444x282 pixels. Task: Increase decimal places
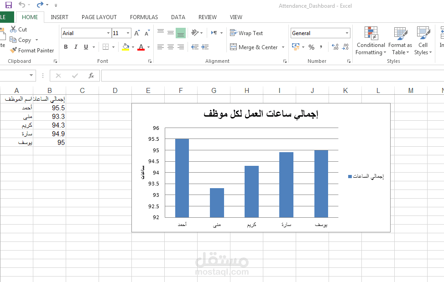point(335,47)
